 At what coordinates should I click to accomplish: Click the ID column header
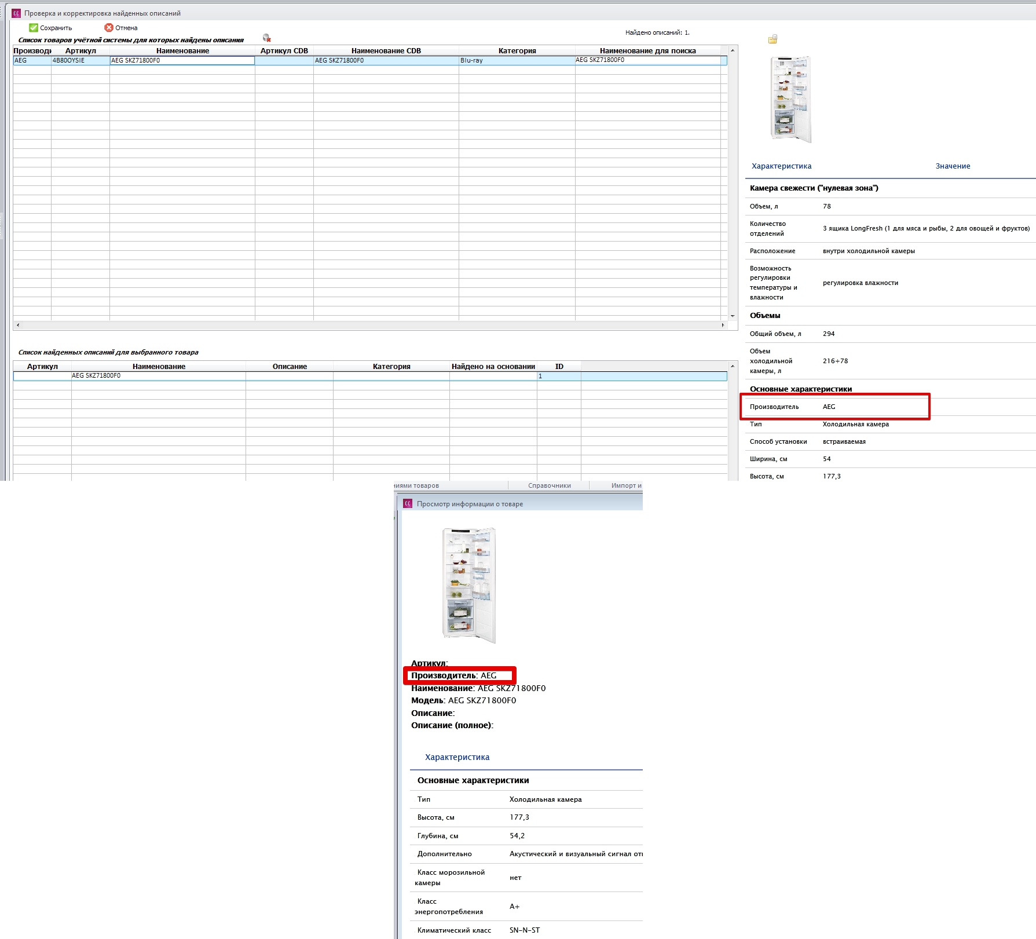point(559,366)
